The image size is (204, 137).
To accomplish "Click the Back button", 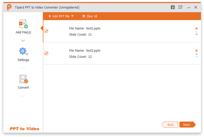I will click(x=170, y=124).
